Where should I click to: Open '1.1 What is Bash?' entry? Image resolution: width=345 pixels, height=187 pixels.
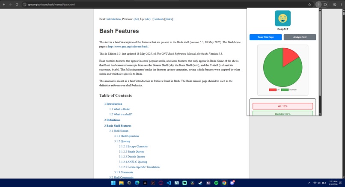point(120,109)
